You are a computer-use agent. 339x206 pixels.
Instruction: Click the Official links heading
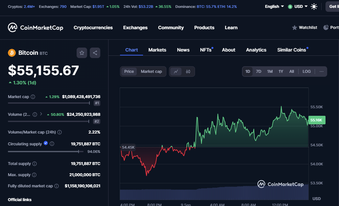coord(20,200)
